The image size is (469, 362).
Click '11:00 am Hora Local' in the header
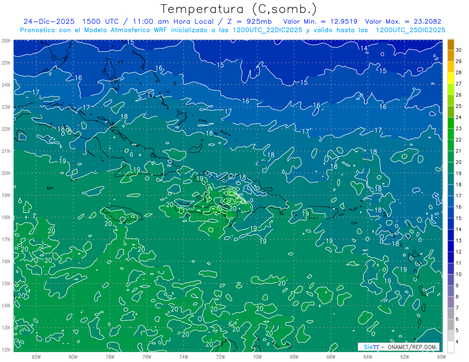(x=174, y=21)
